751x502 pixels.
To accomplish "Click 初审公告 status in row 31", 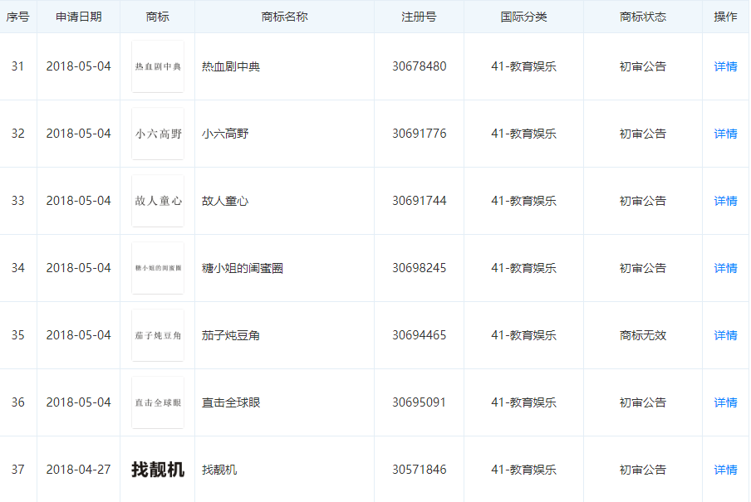I will (643, 66).
